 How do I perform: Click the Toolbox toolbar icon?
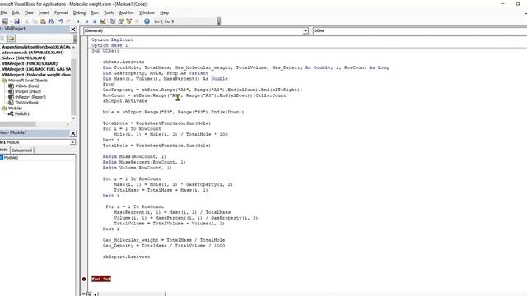(x=137, y=21)
